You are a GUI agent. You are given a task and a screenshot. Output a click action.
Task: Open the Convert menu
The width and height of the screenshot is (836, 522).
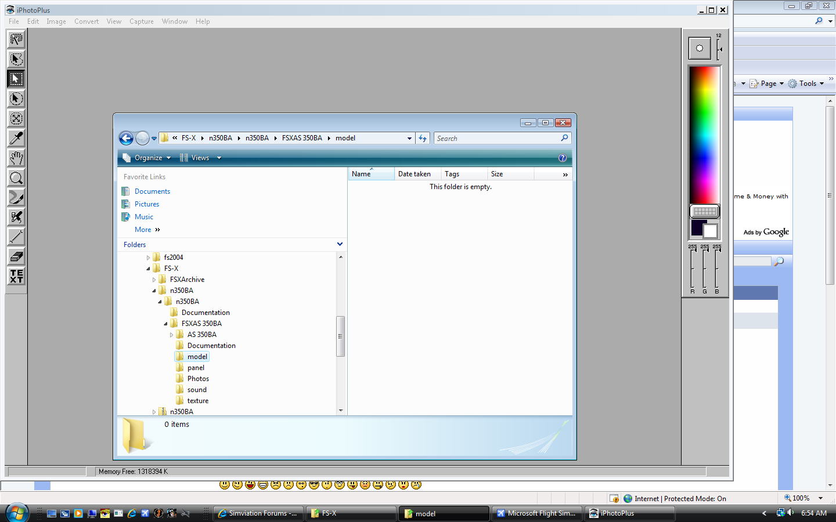(87, 21)
